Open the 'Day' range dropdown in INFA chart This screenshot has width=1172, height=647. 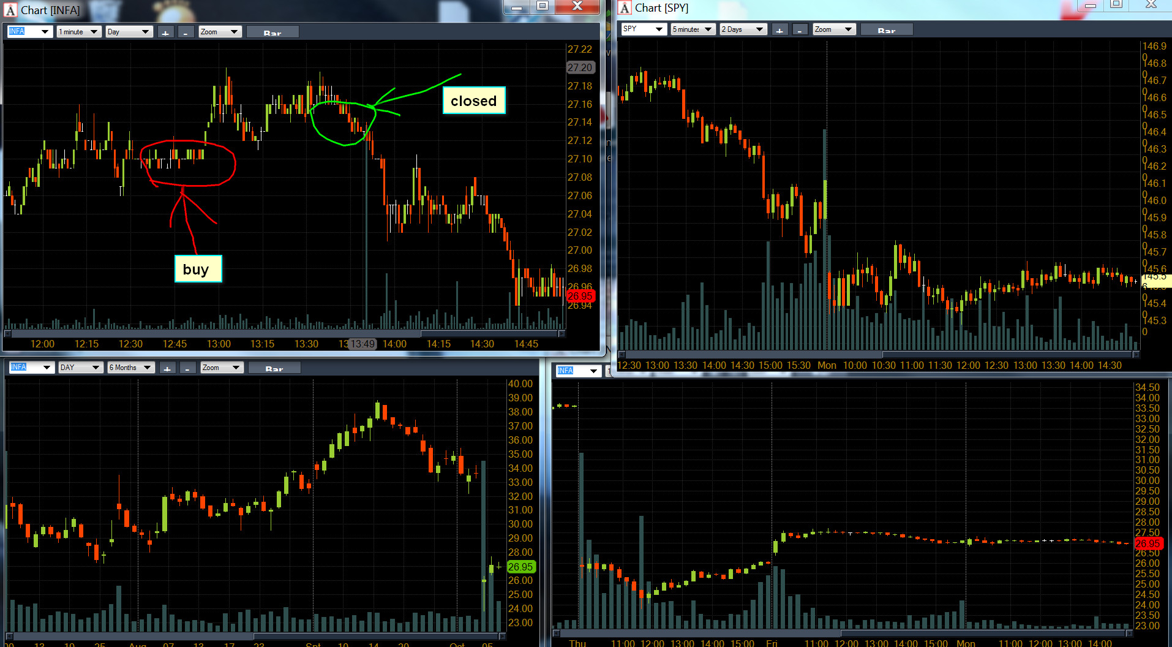(129, 32)
